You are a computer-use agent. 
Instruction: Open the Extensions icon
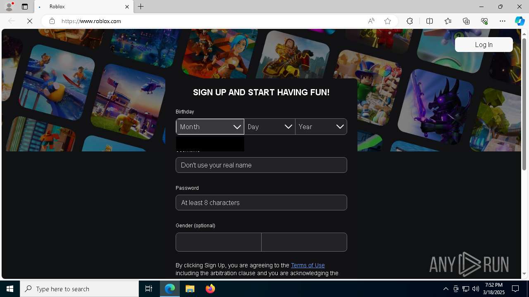click(x=410, y=21)
